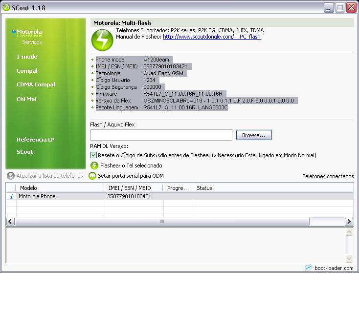Select CDMA Compal in sidebar
The height and width of the screenshot is (311, 359).
click(x=36, y=84)
